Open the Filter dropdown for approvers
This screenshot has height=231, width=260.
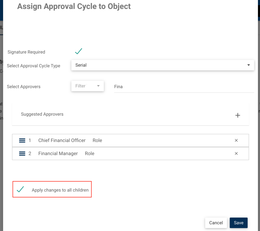(x=87, y=86)
